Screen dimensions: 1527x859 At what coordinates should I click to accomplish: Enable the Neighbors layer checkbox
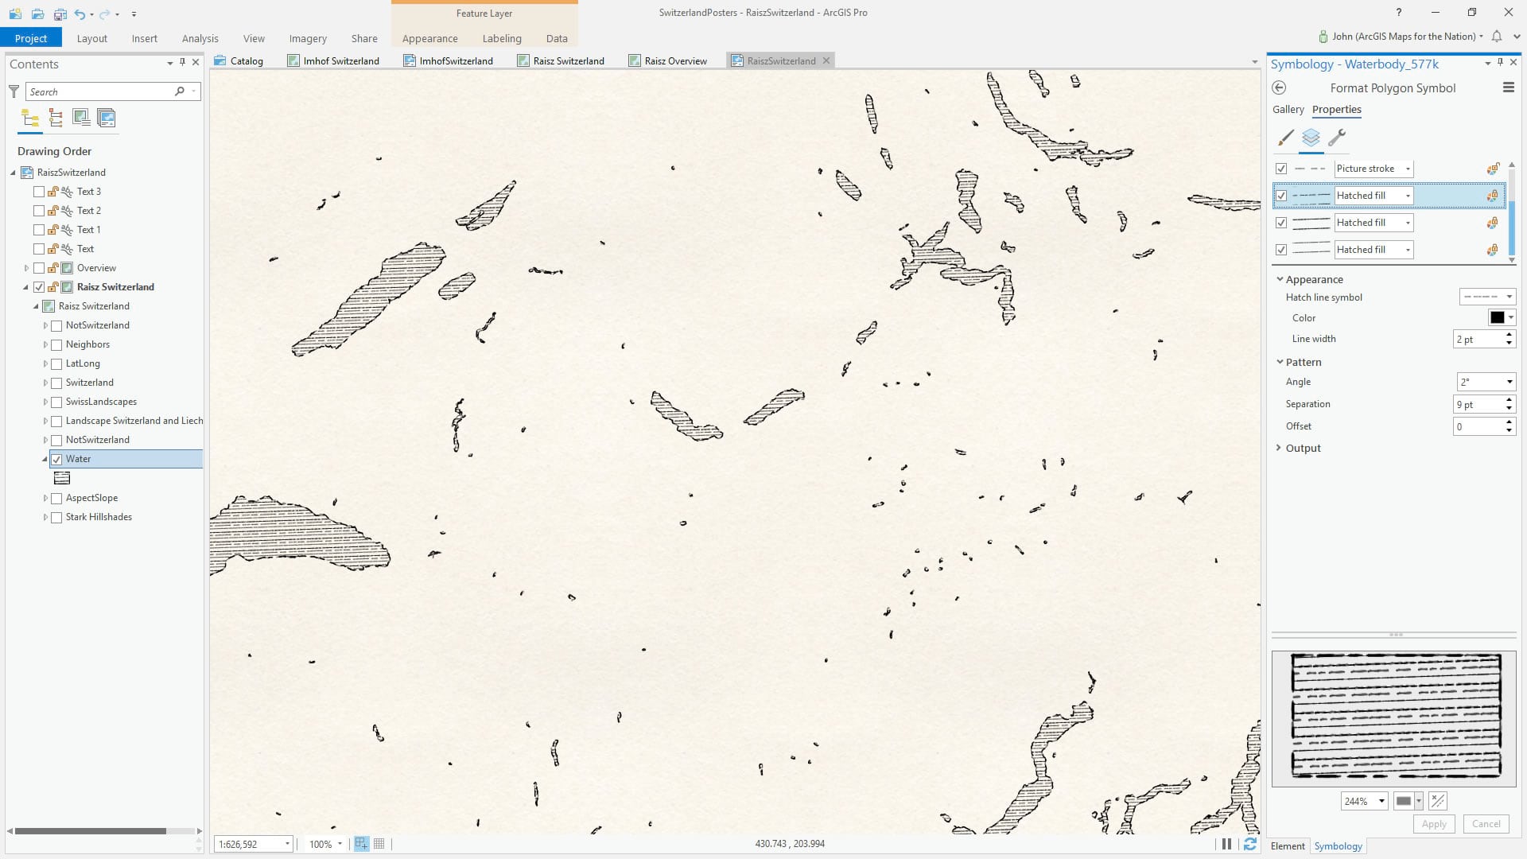pos(56,344)
